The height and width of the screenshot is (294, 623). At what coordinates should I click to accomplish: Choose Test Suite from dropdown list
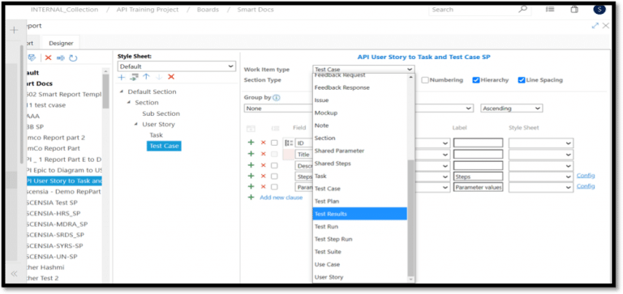pos(328,252)
